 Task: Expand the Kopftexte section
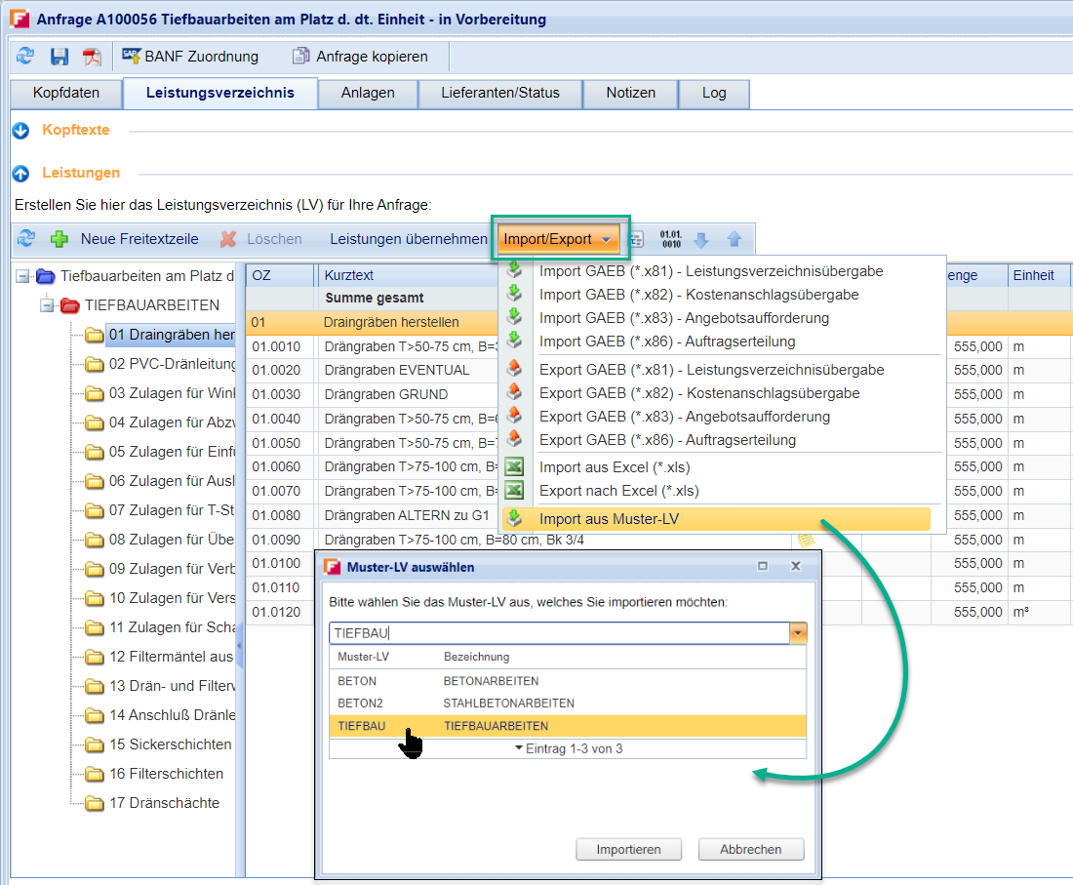[20, 131]
